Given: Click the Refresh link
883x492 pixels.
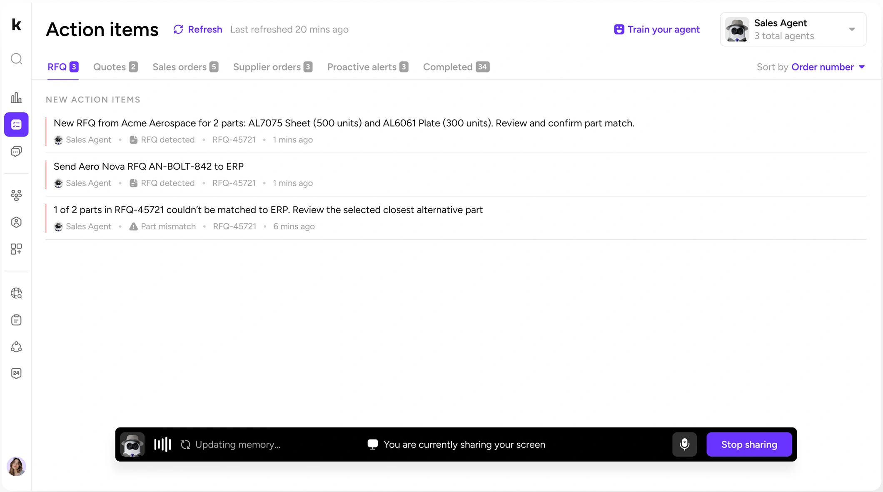Looking at the screenshot, I should pos(198,30).
